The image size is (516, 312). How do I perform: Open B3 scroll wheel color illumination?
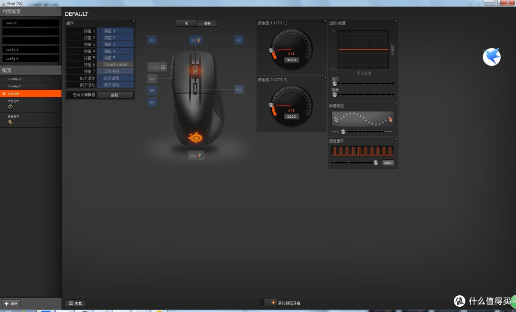coord(196,40)
